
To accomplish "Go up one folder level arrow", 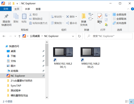I will coord(19,36).
